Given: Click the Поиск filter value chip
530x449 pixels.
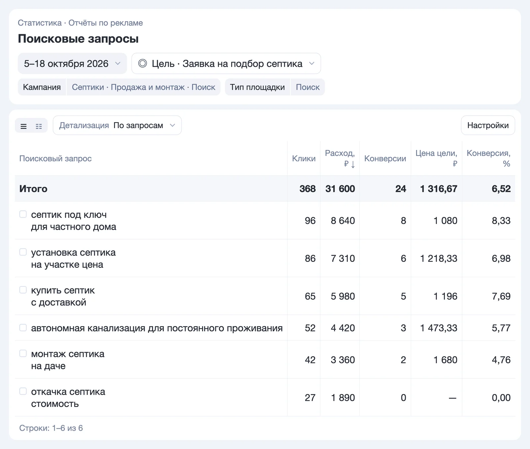Looking at the screenshot, I should tap(308, 87).
